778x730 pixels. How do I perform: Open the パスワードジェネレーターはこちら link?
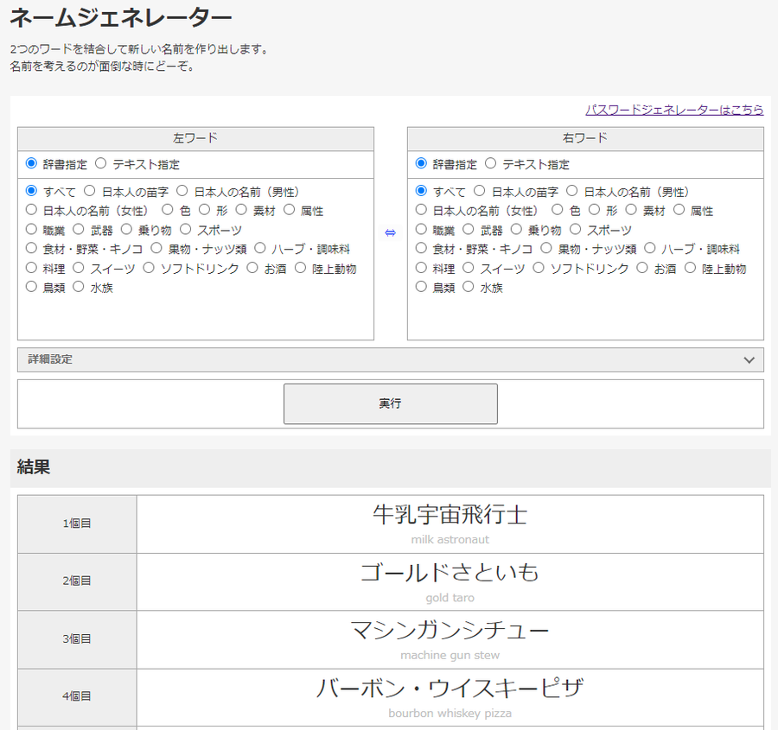click(674, 110)
